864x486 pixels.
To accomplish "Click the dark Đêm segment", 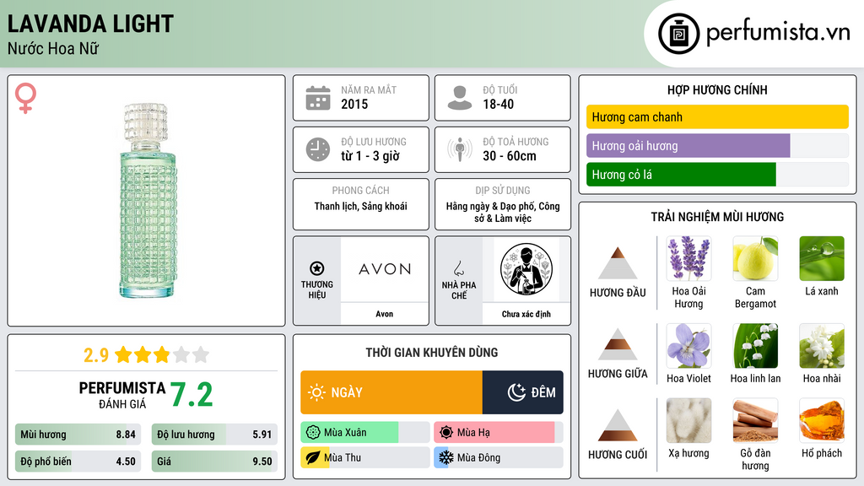I will click(x=523, y=392).
